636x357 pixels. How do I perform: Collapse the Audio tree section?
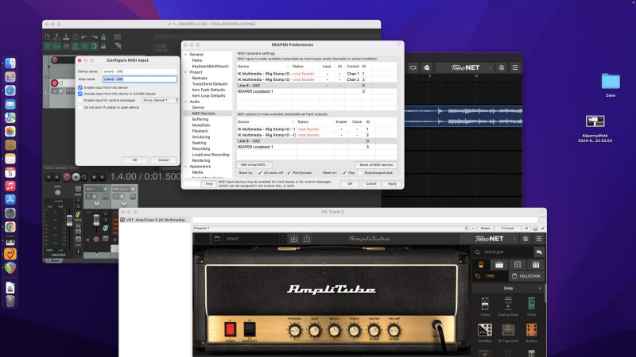[186, 102]
